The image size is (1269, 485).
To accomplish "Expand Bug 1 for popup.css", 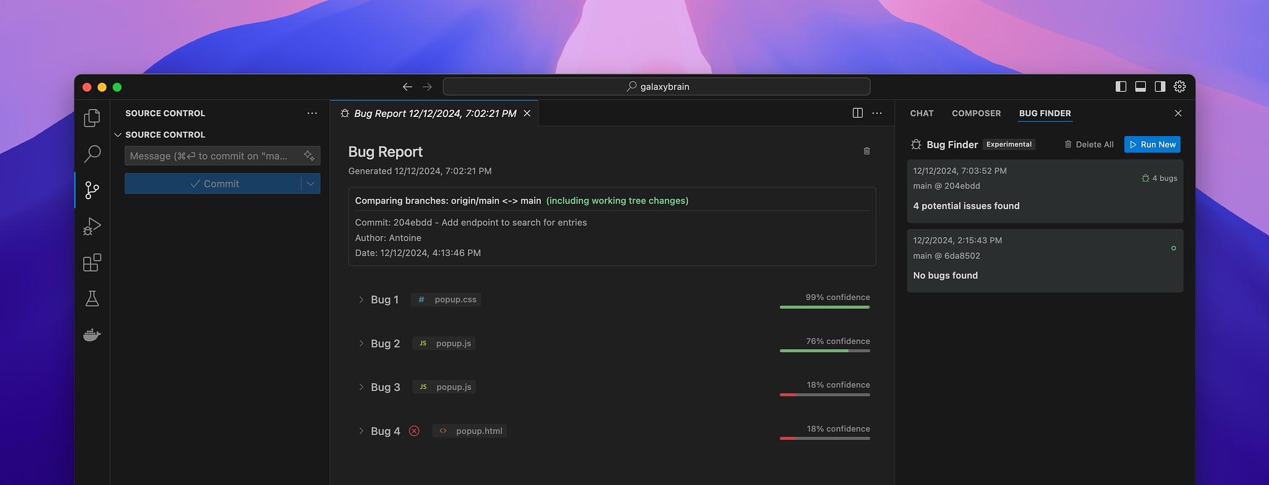I will pos(361,299).
